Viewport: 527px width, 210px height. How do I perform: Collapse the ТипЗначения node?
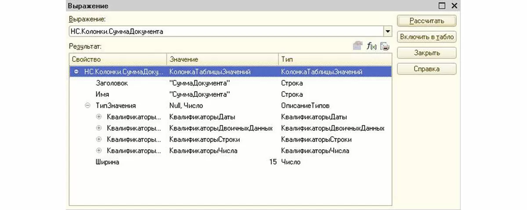click(x=87, y=105)
